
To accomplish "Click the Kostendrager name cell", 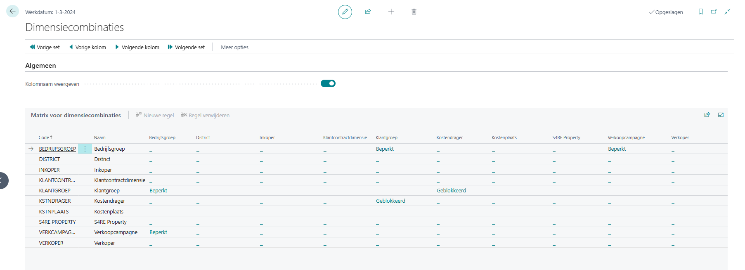I will 109,201.
